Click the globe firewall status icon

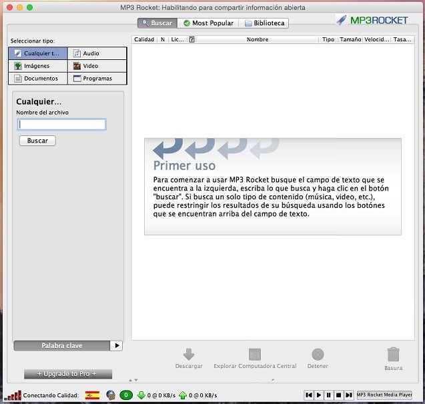(111, 395)
